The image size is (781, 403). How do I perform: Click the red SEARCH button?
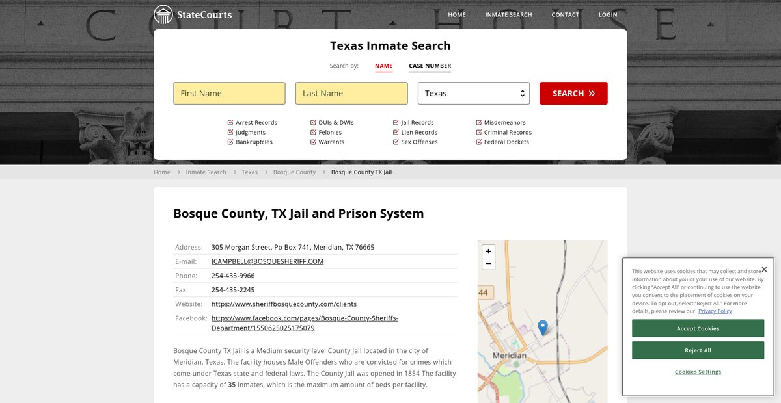click(573, 93)
